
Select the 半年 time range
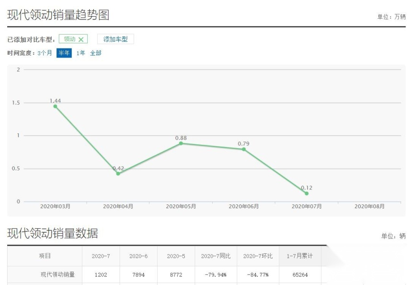coord(64,53)
